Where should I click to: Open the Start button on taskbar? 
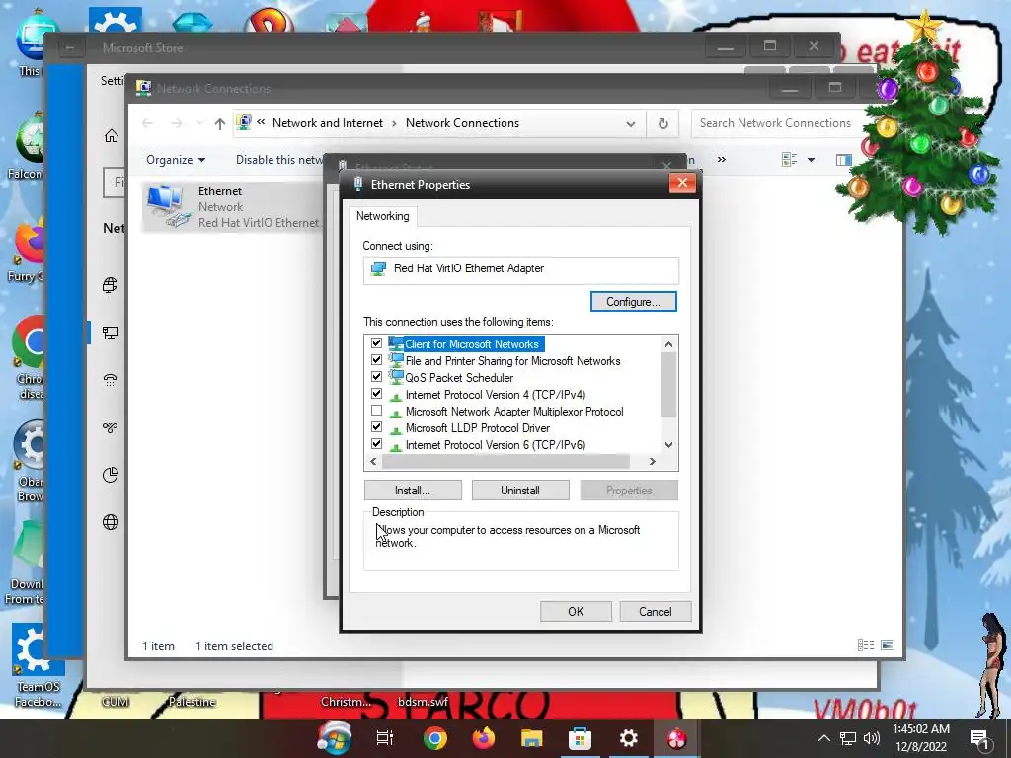pos(335,738)
